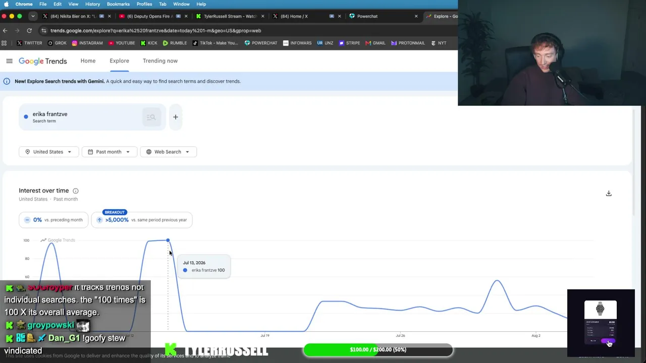Viewport: 646px width, 363px height.
Task: Open the Chrome tab search dropdown arrow
Action: [x=32, y=16]
